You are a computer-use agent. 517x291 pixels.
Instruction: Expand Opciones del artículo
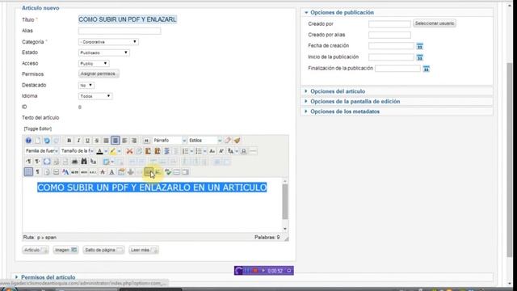point(338,91)
